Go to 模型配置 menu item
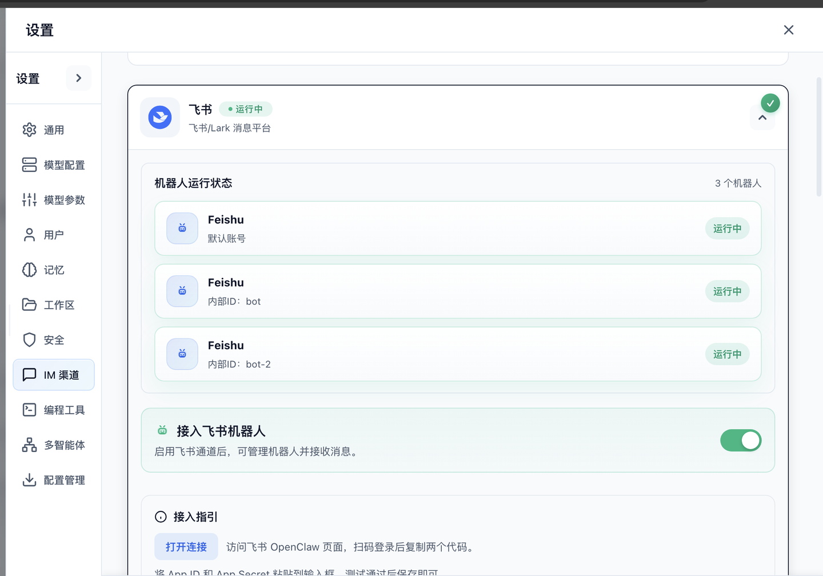823x576 pixels. click(x=54, y=165)
